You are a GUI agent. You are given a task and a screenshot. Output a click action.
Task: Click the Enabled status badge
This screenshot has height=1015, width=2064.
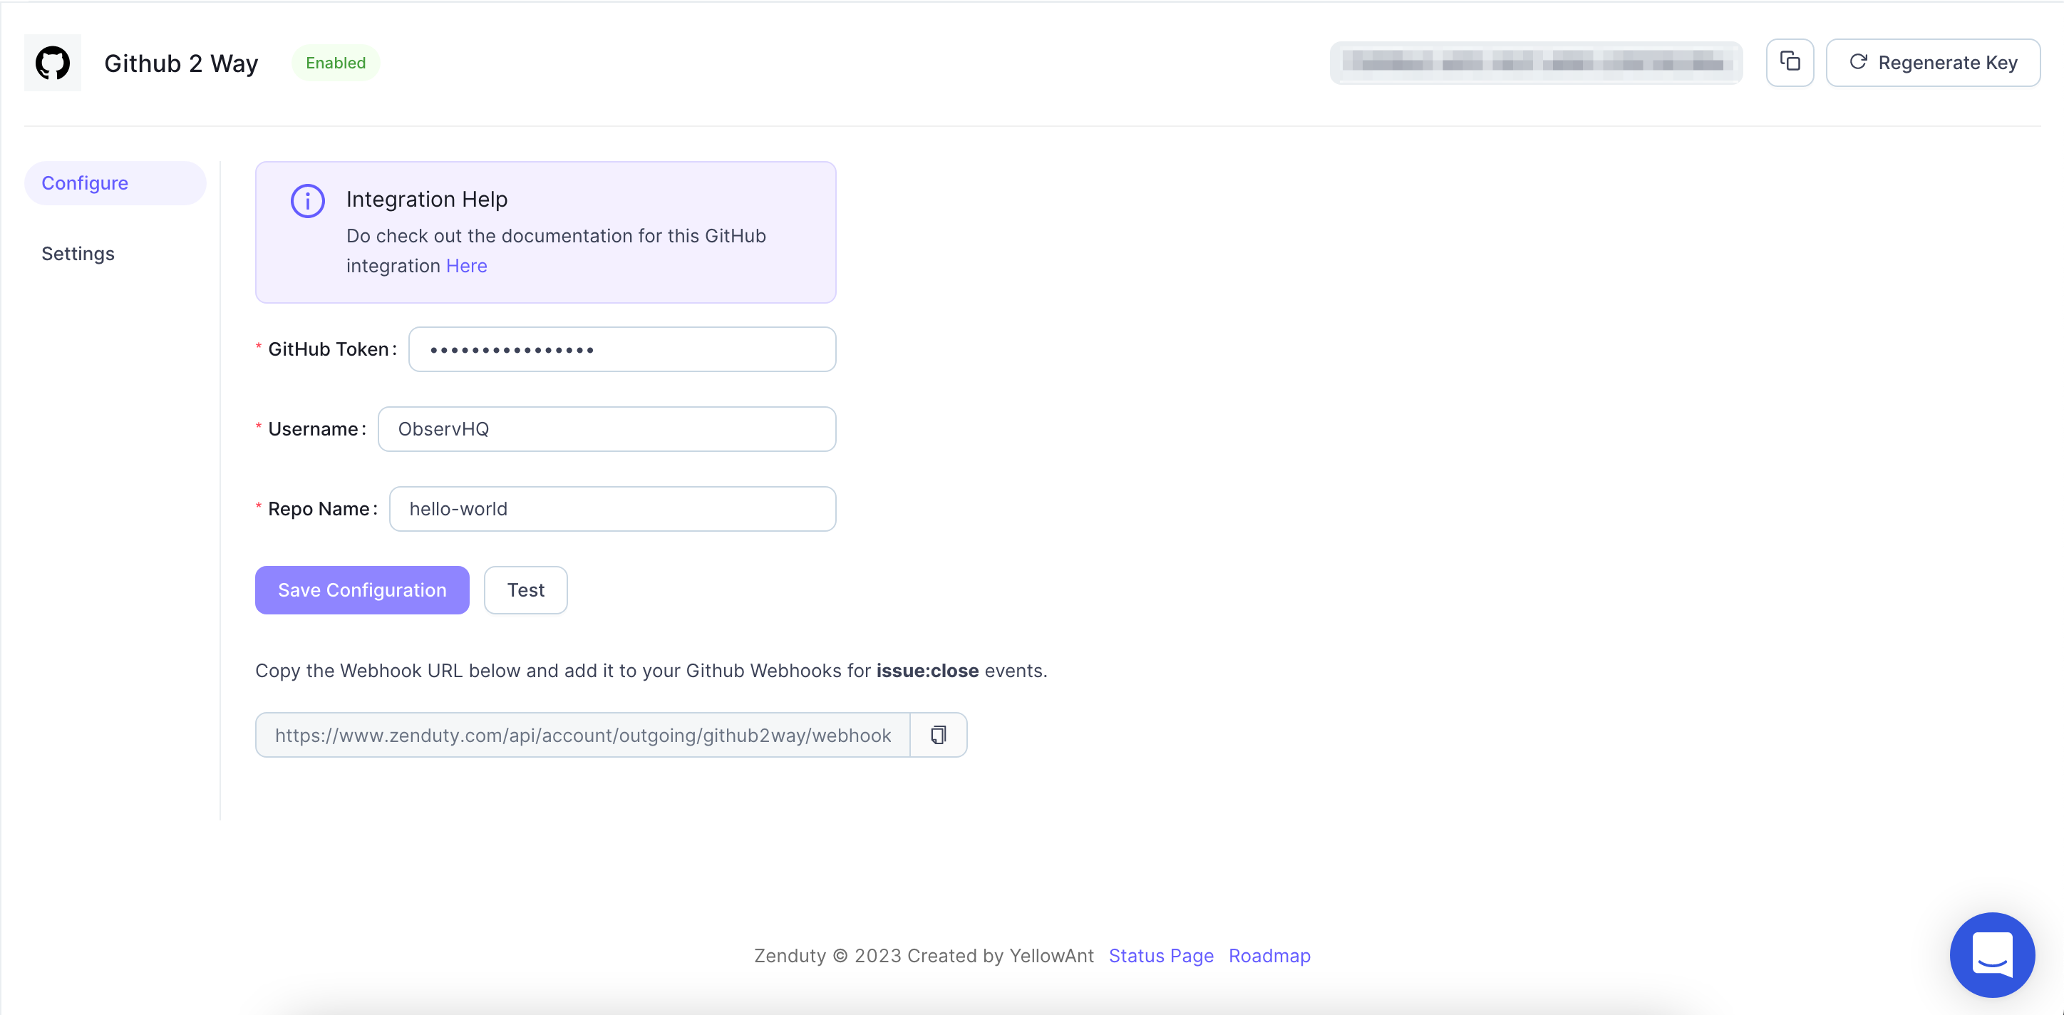[335, 63]
